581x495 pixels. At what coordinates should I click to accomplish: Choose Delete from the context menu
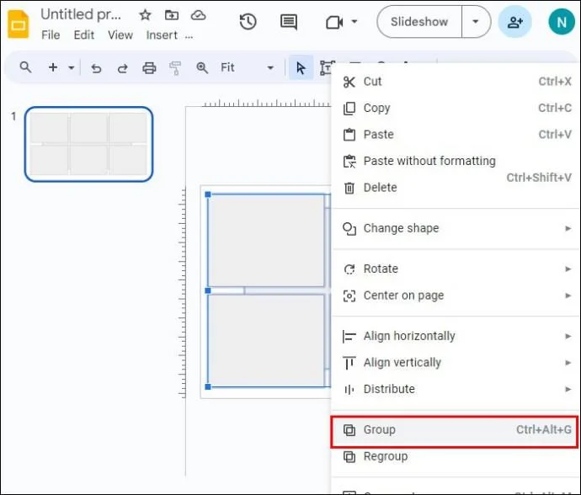pos(456,188)
